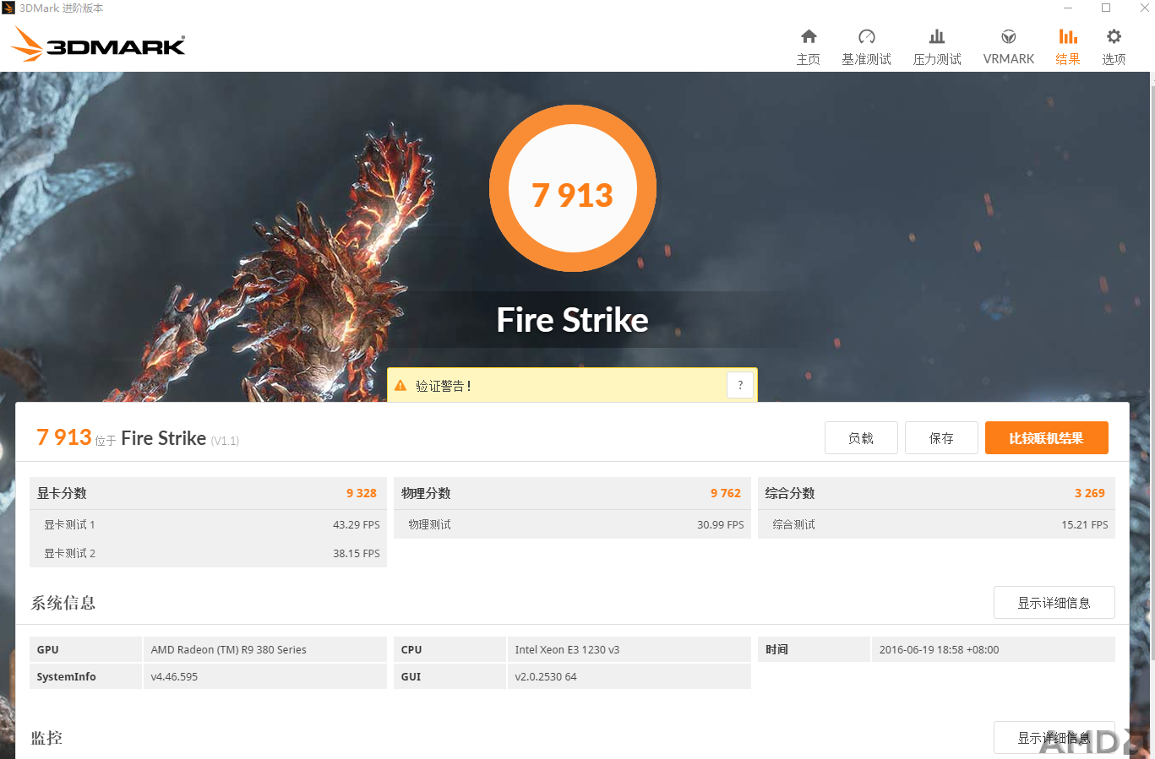
Task: Click the 负载 load button
Action: 861,438
